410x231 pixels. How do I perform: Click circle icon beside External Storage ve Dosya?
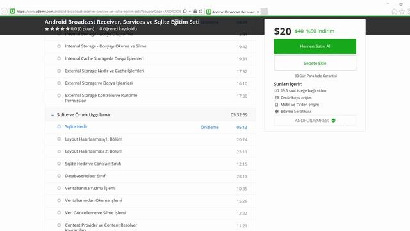coord(59,83)
